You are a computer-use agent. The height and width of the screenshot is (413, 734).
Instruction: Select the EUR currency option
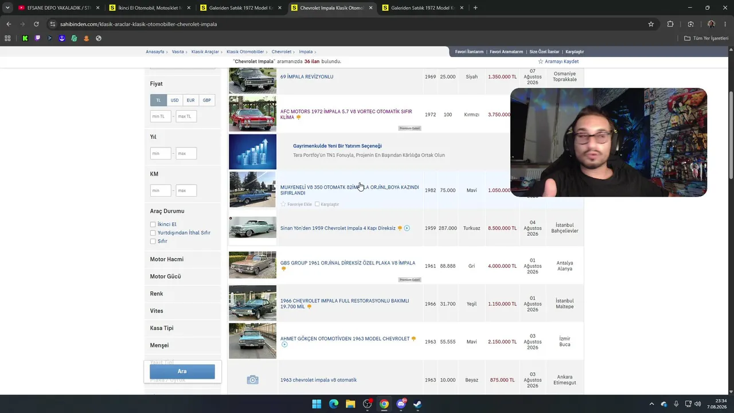[x=190, y=100]
